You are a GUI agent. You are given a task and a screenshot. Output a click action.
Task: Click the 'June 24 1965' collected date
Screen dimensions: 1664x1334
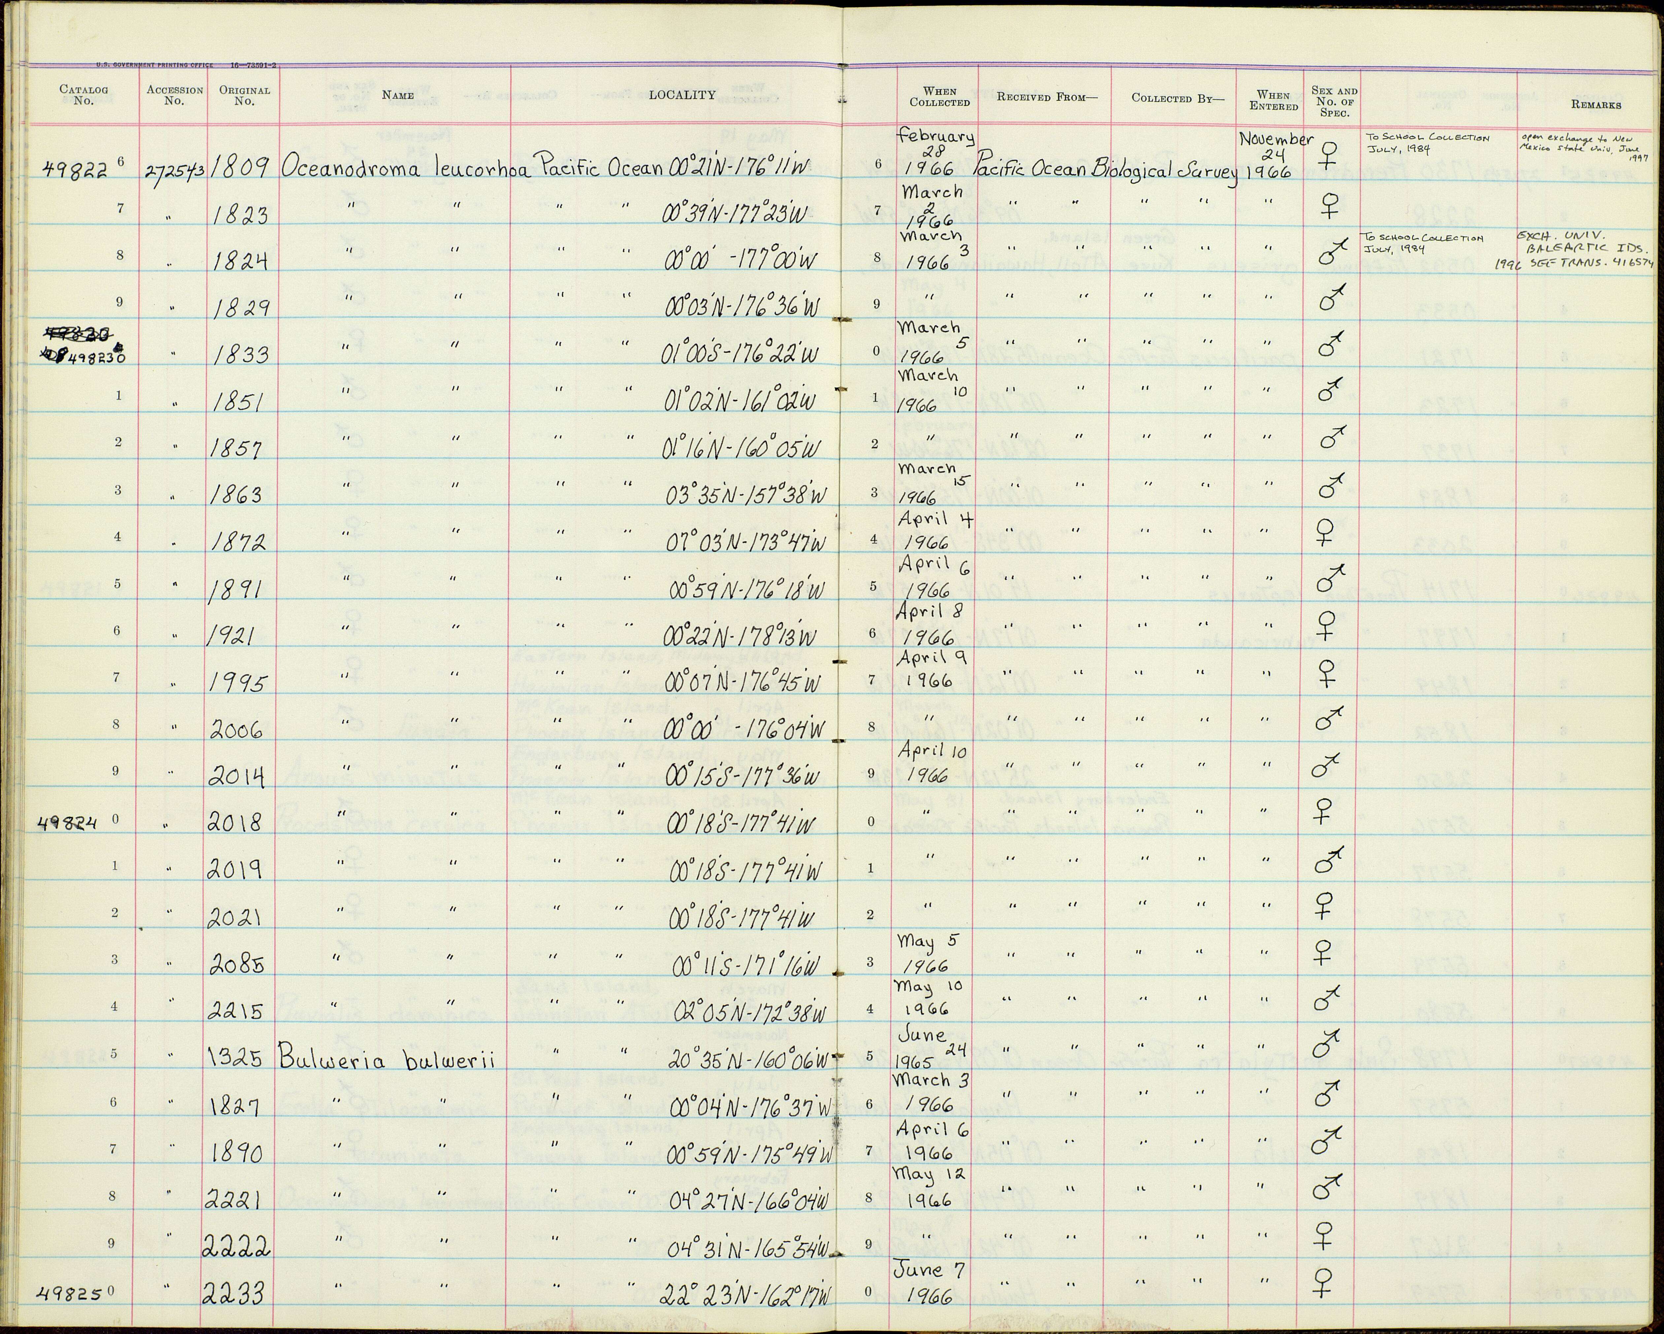pos(931,1047)
